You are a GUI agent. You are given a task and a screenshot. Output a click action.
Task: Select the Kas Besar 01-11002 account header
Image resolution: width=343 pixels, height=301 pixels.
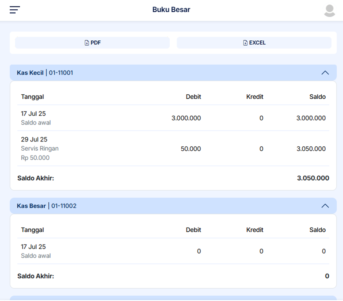pyautogui.click(x=47, y=206)
